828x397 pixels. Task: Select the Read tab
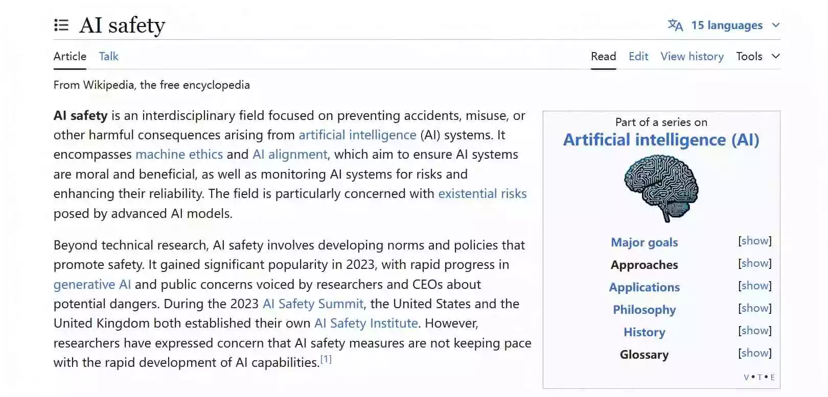pos(603,56)
